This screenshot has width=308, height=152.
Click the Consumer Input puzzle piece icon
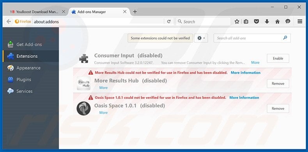84,59
